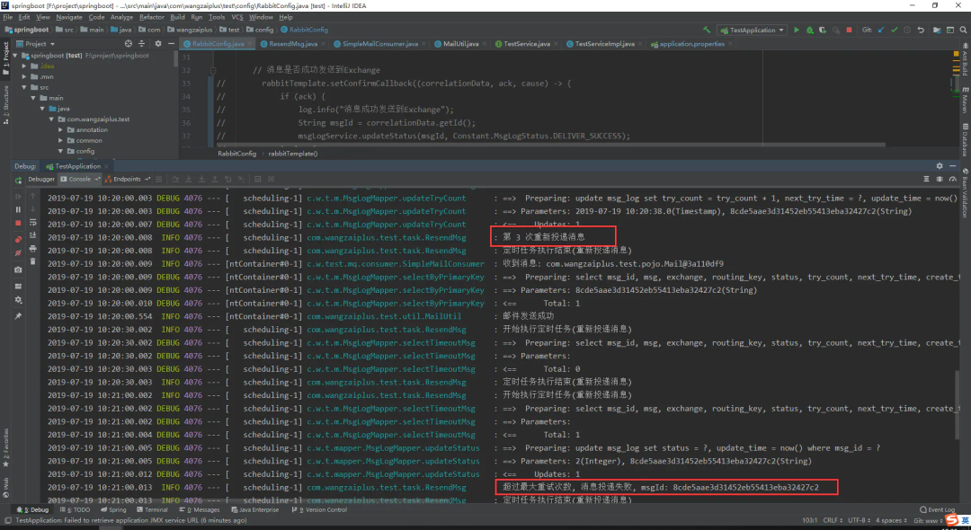The height and width of the screenshot is (530, 971).
Task: Switch to SimpleMailConsumer.java tab
Action: [379, 44]
